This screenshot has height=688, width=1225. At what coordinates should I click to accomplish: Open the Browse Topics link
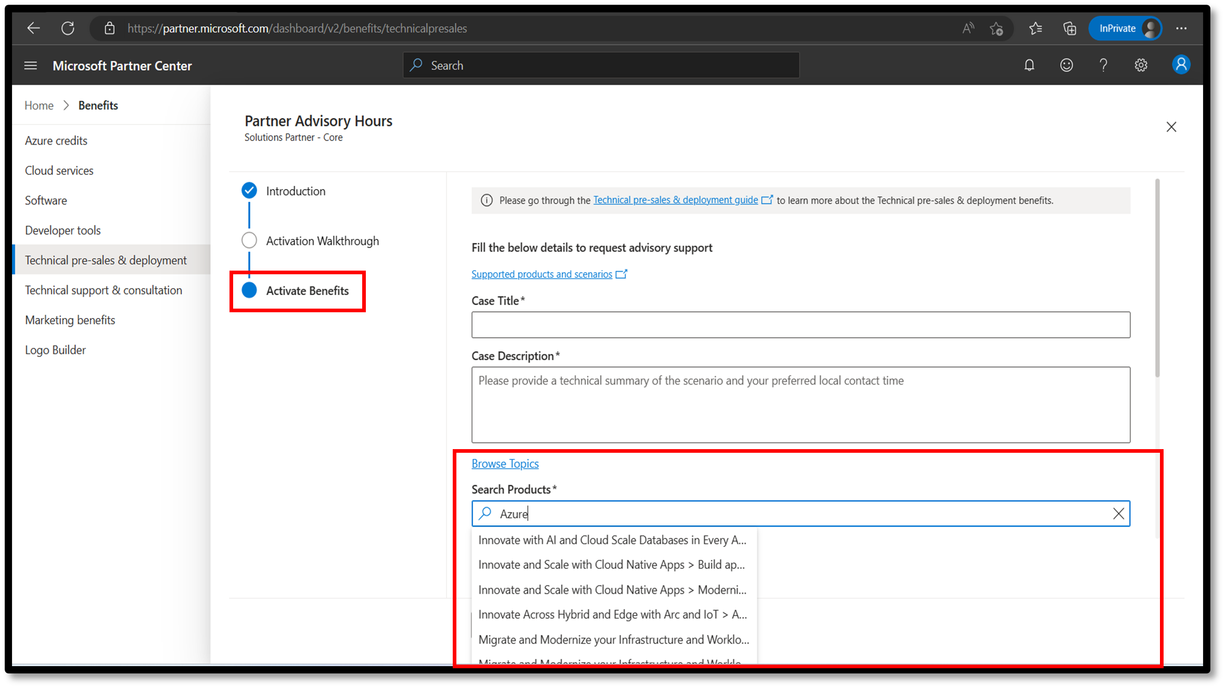click(x=505, y=463)
